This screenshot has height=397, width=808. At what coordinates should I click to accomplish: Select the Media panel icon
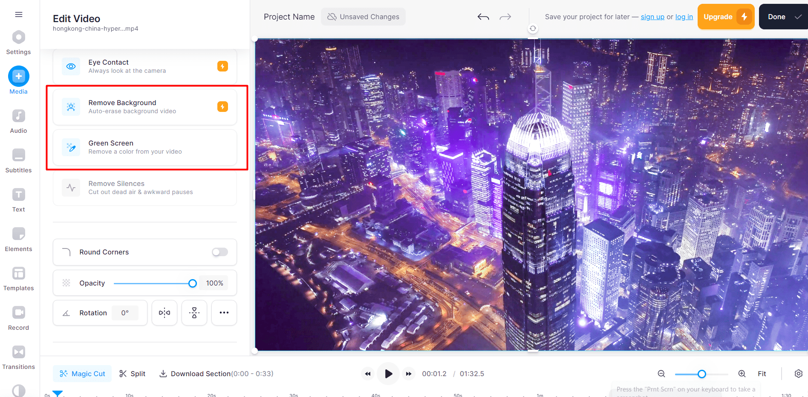pyautogui.click(x=18, y=75)
